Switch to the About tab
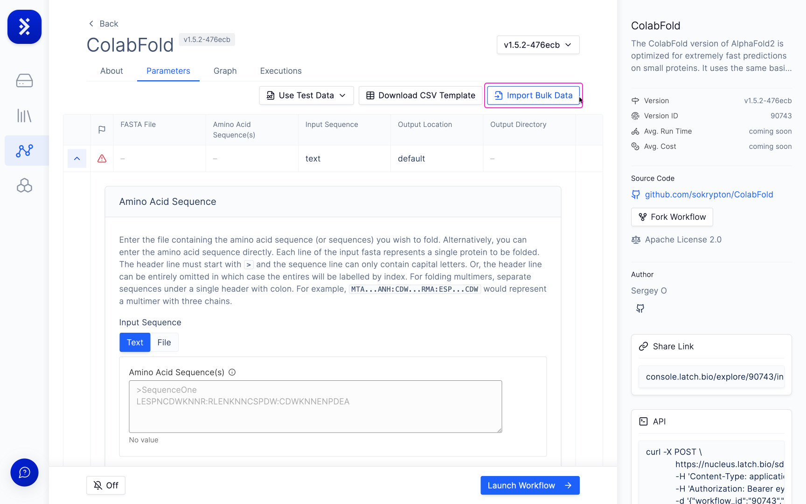The width and height of the screenshot is (806, 504). click(111, 71)
